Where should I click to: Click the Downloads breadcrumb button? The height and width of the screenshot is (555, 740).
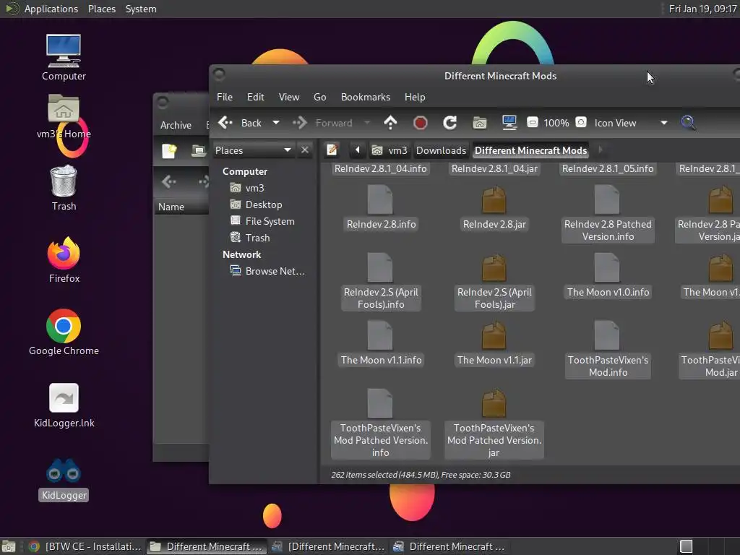[441, 150]
